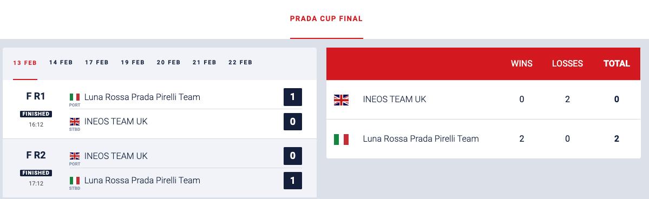Open the 22 Feb date tab

pos(240,63)
